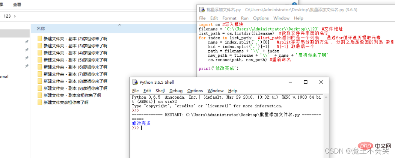Click folder icon of 新建文件夹 - 副本 (2)廖祖你来了啊
Image resolution: width=395 pixels, height=158 pixels.
click(39, 39)
